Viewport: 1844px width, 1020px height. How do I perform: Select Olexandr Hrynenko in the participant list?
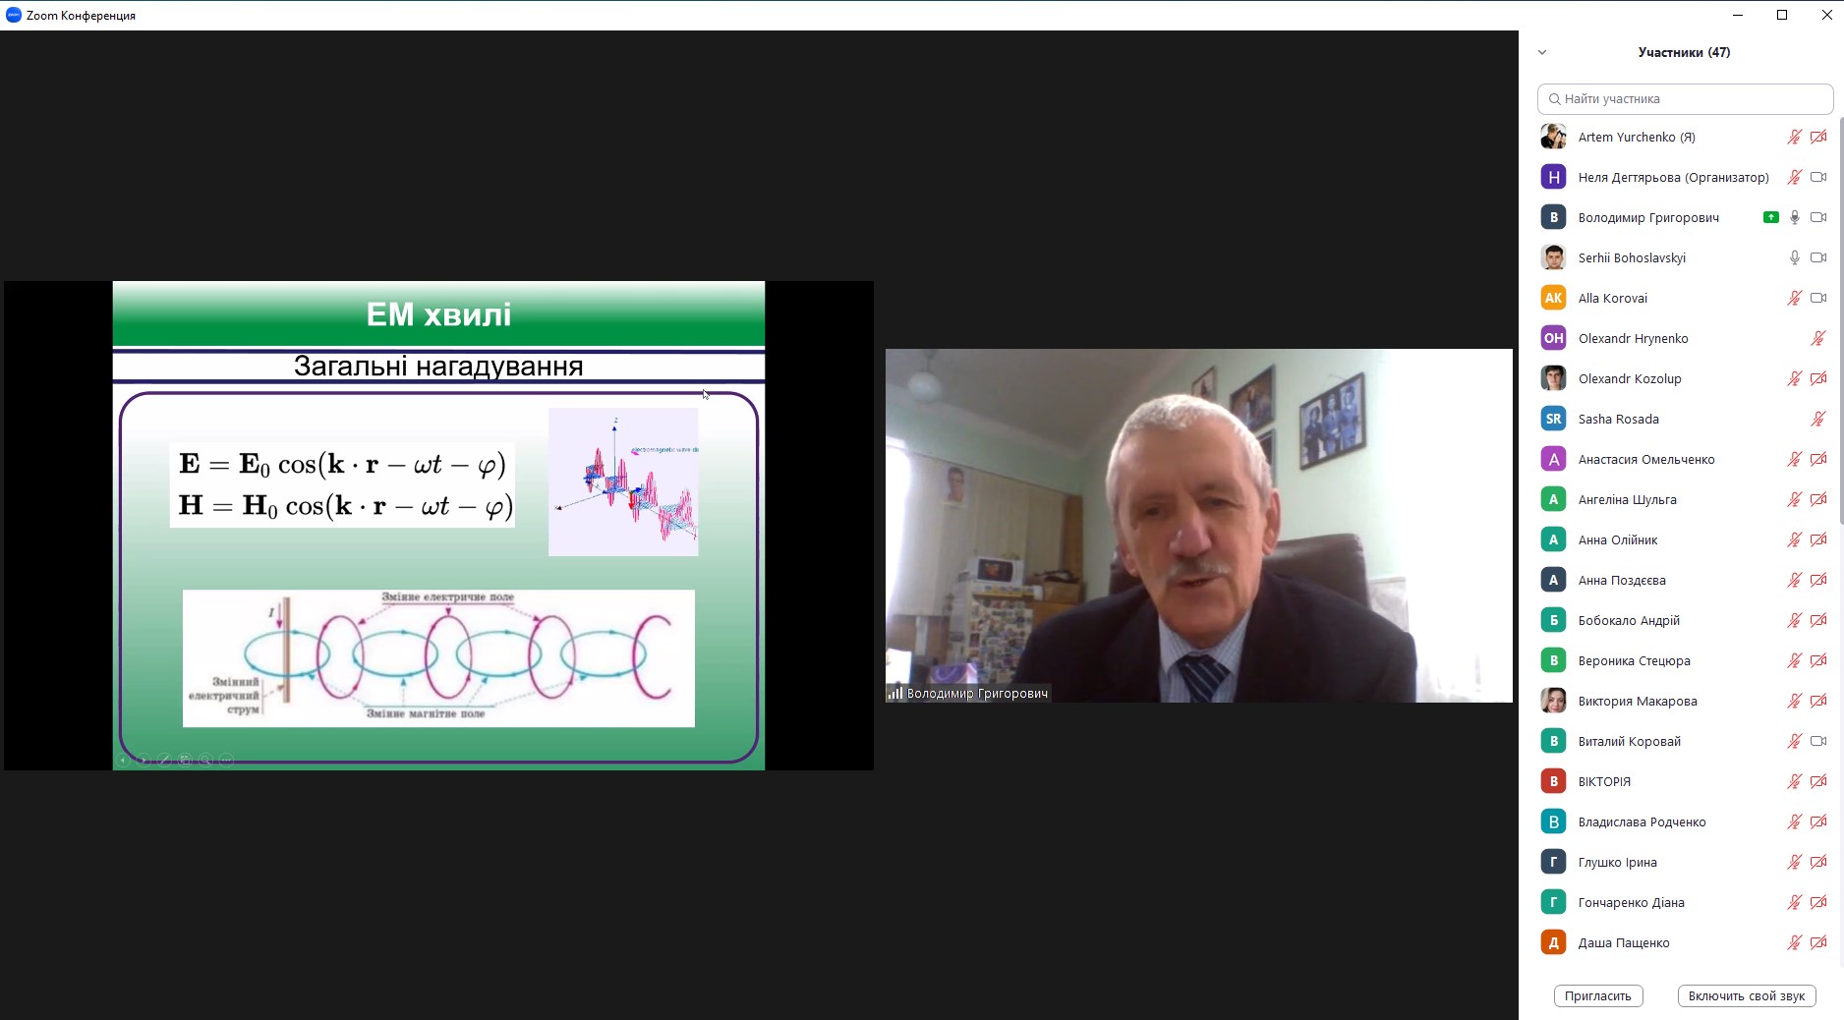tap(1633, 338)
